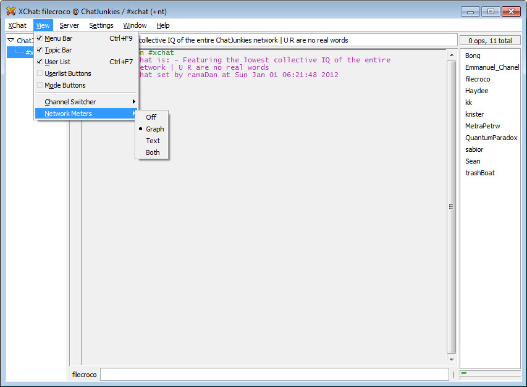Collapse the ChatJunkies network tree node
The image size is (527, 387).
tap(11, 40)
